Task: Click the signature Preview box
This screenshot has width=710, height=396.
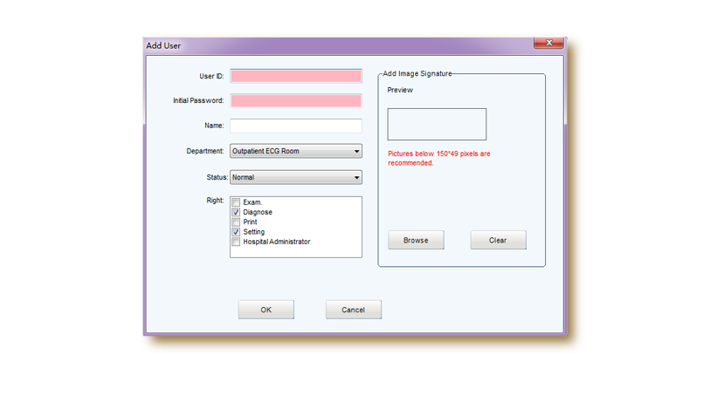Action: tap(437, 125)
